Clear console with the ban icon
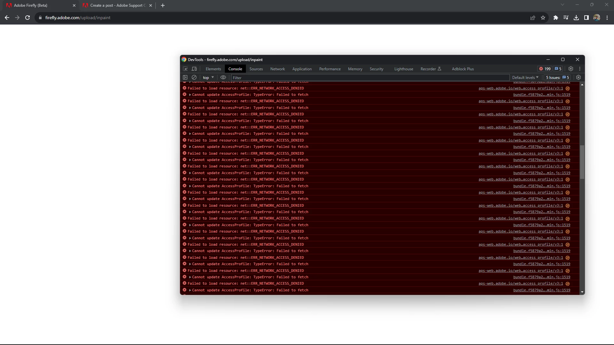Viewport: 614px width, 345px height. [x=194, y=77]
